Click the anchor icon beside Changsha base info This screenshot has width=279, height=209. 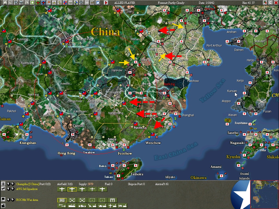pos(3,184)
